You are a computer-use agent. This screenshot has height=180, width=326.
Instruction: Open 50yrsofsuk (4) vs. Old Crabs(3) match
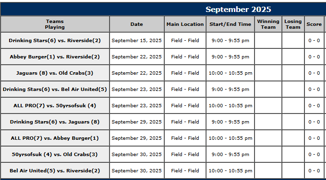coord(55,155)
